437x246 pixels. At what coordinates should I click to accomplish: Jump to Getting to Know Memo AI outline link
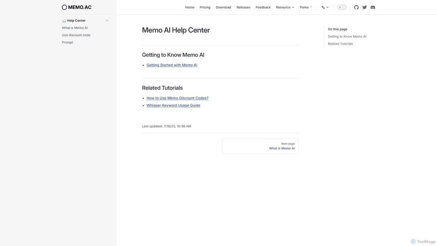[x=347, y=37]
